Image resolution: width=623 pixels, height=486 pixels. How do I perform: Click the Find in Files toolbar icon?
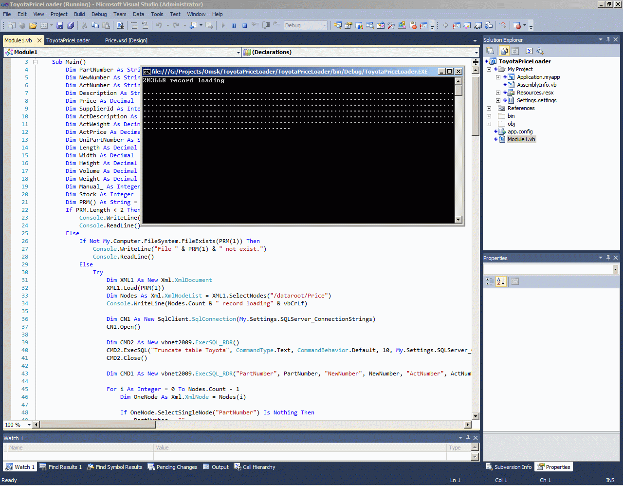[120, 25]
